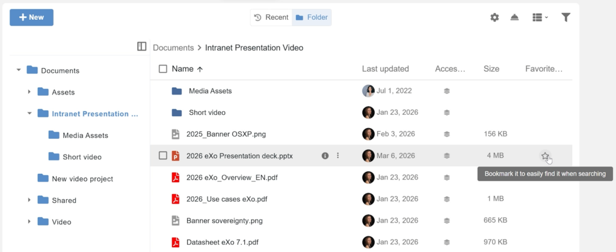Expand the Shared folder in tree

[x=29, y=200]
